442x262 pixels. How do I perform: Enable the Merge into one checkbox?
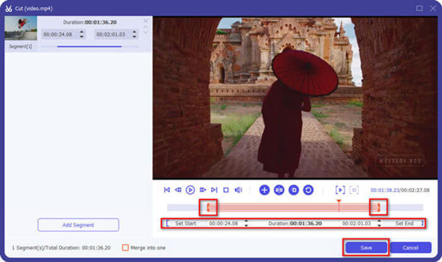[x=126, y=247]
